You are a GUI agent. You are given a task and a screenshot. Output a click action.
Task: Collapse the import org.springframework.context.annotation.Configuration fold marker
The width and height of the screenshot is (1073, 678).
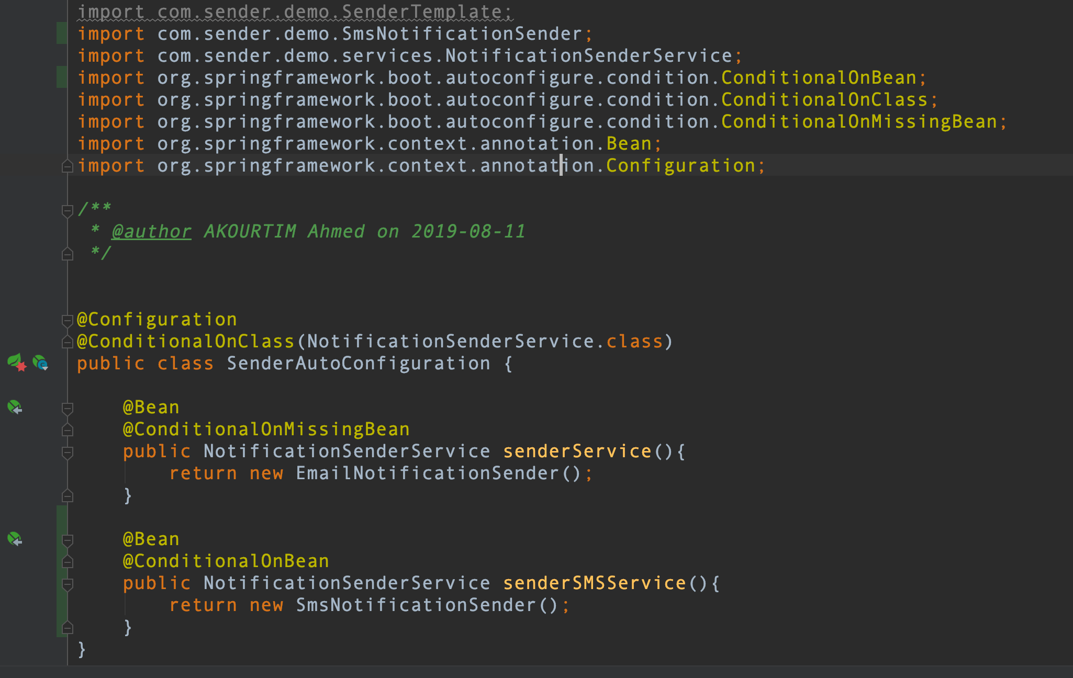point(67,166)
